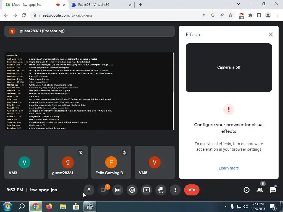Image resolution: width=283 pixels, height=212 pixels.
Task: Open the tab search chevron
Action: 239,4
